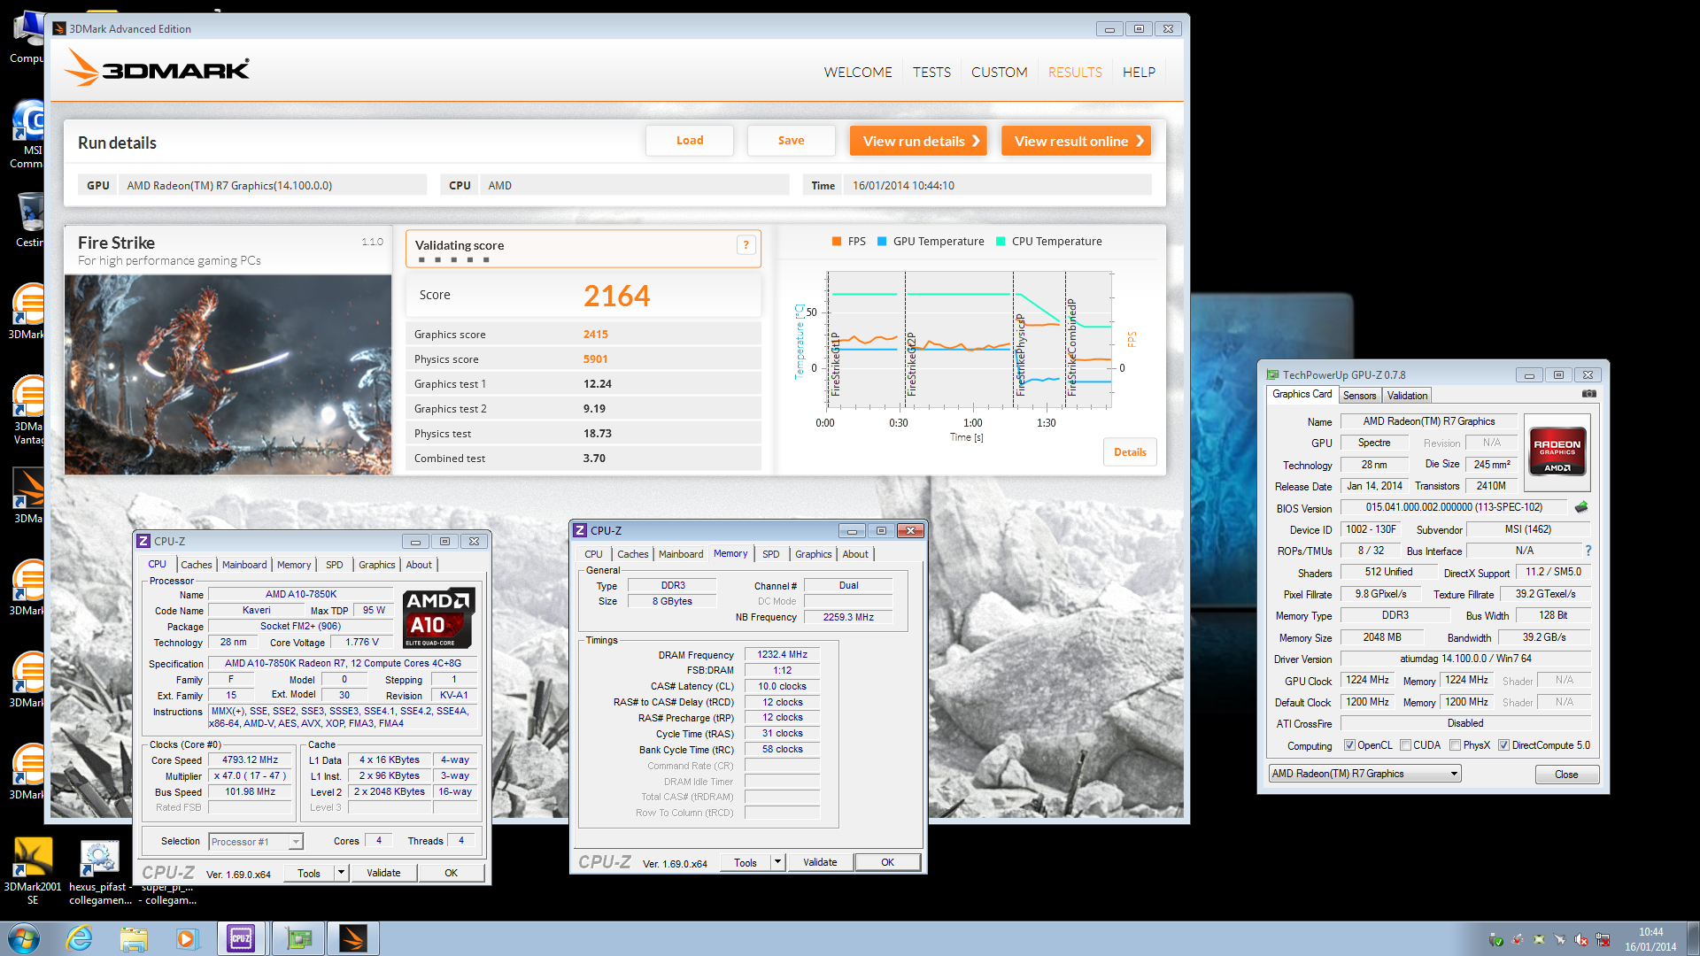Open the MSI Command desktop shortcut
1700x956 pixels.
(x=28, y=134)
